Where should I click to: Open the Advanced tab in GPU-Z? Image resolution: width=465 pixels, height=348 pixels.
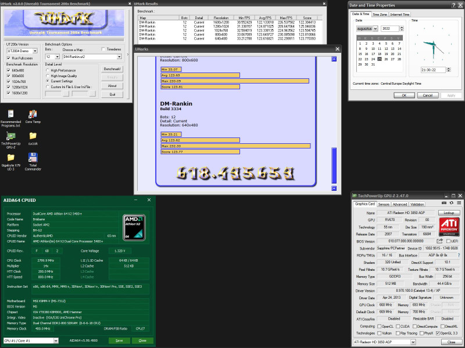(399, 205)
